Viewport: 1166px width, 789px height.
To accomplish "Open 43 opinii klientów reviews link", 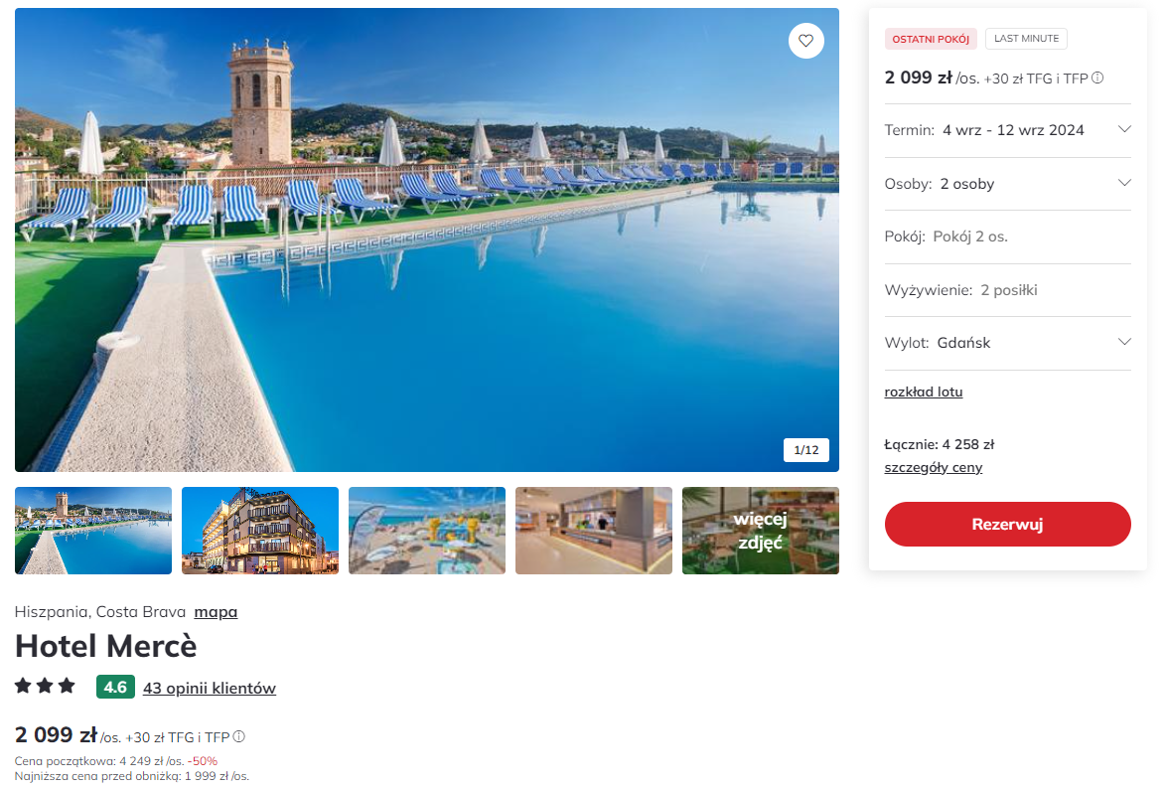I will tap(209, 689).
